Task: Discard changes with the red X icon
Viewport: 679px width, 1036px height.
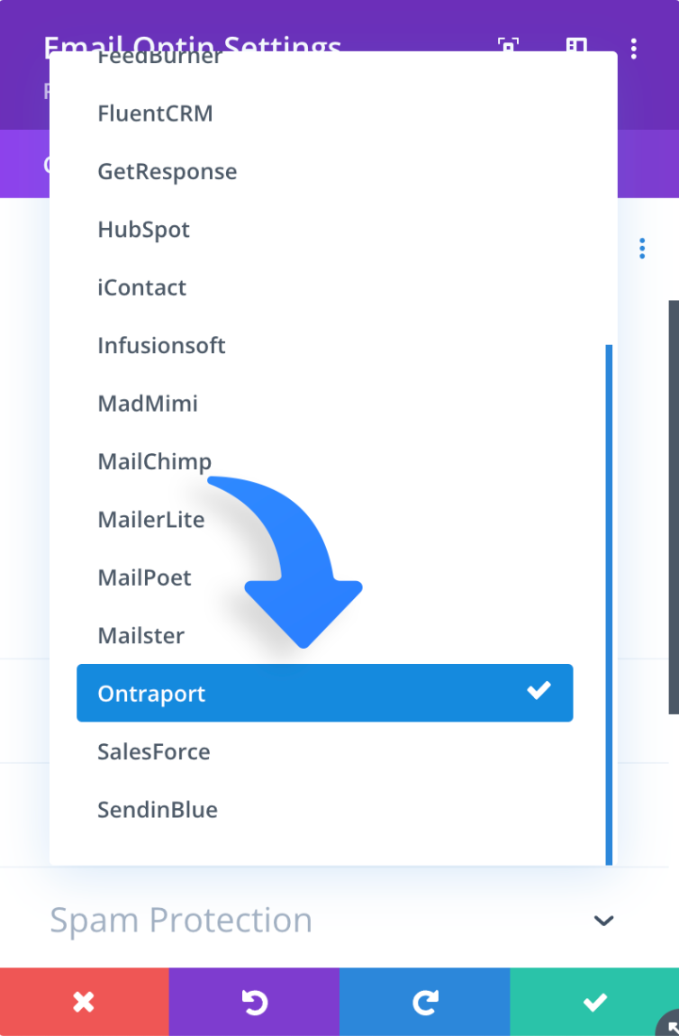Action: 84,1001
